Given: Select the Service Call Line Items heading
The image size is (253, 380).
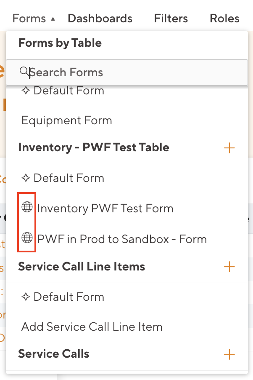Looking at the screenshot, I should (x=82, y=266).
